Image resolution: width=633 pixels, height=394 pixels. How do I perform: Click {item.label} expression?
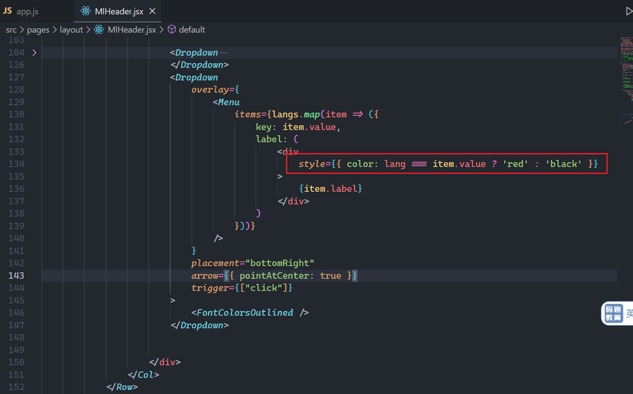pos(330,189)
